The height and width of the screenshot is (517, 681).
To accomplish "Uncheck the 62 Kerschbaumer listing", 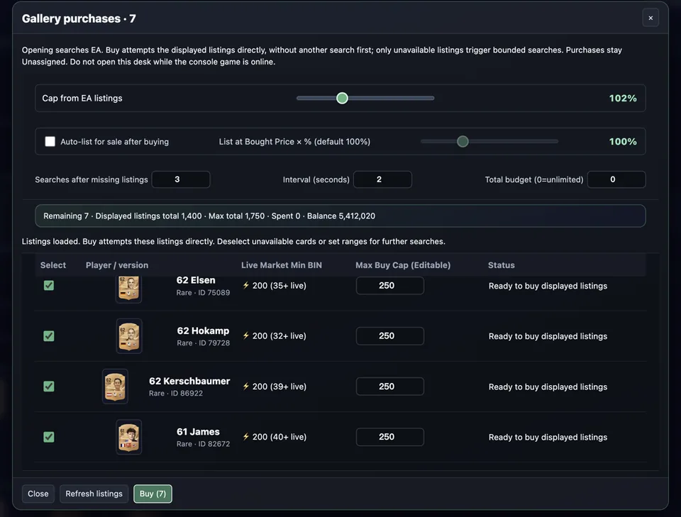I will click(x=49, y=387).
